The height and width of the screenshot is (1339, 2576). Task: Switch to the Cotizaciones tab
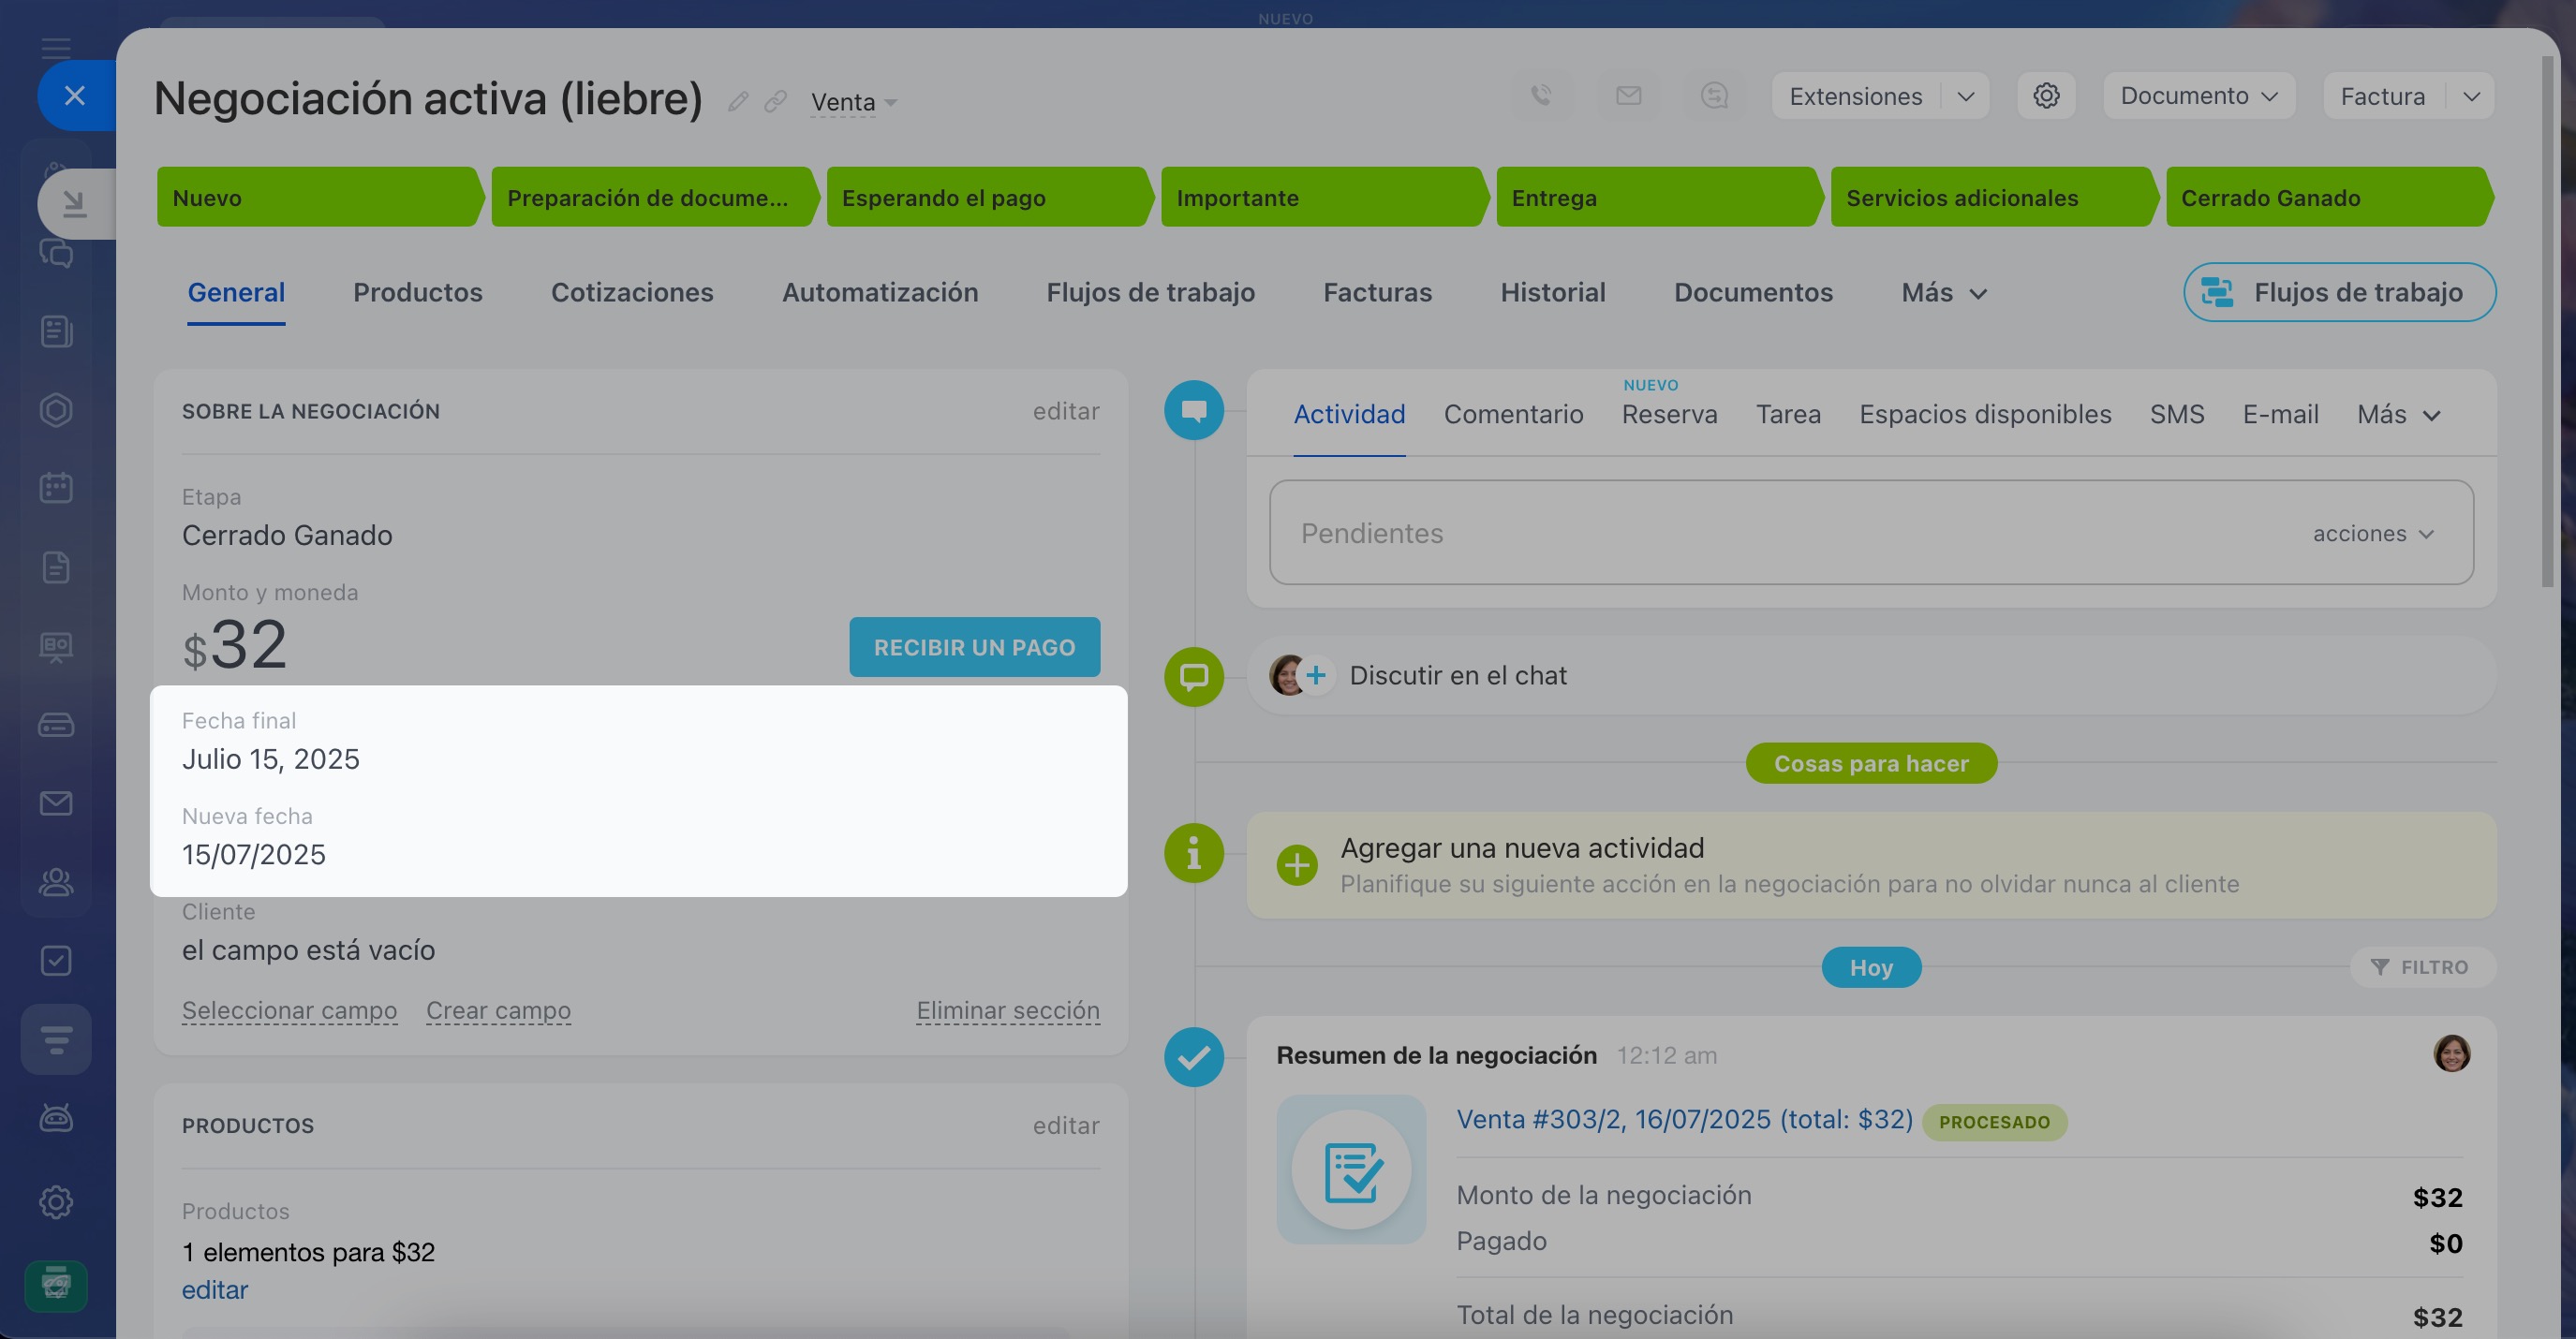(x=632, y=293)
